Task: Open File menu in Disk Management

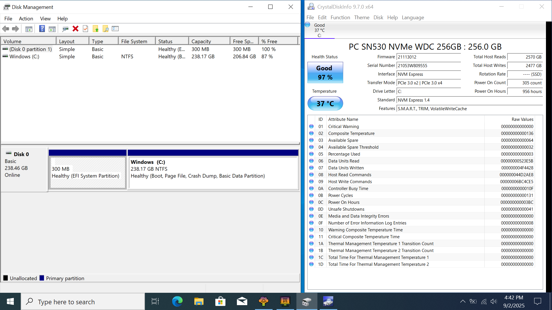Action: (x=8, y=19)
